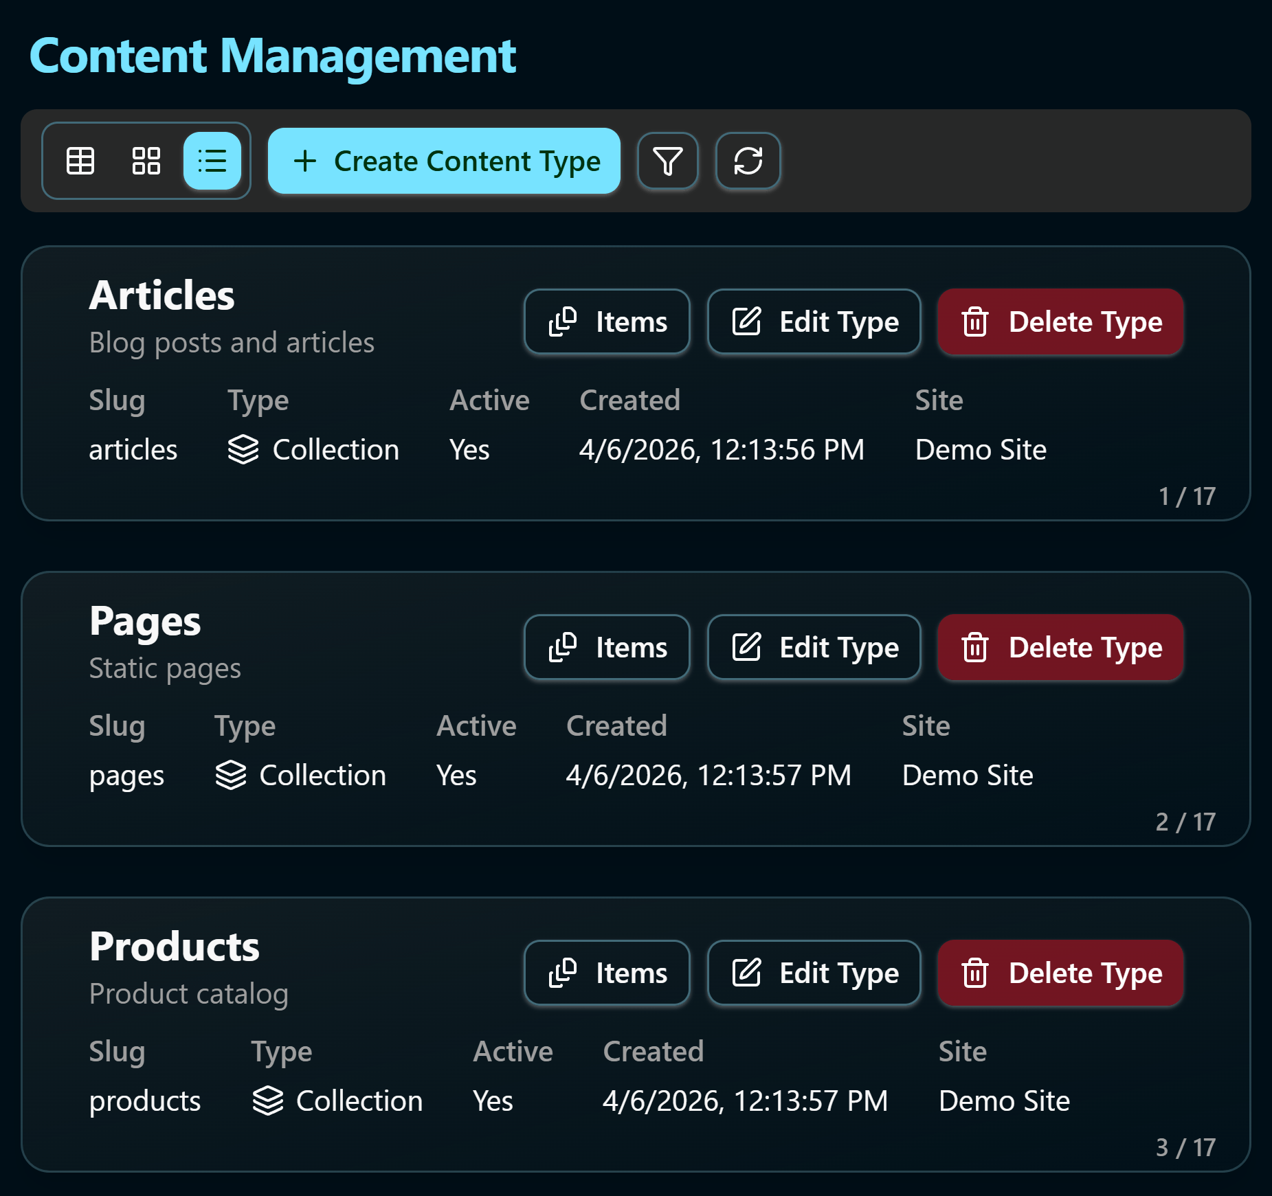Click the copy-pages icon inside Articles Items button

[564, 321]
